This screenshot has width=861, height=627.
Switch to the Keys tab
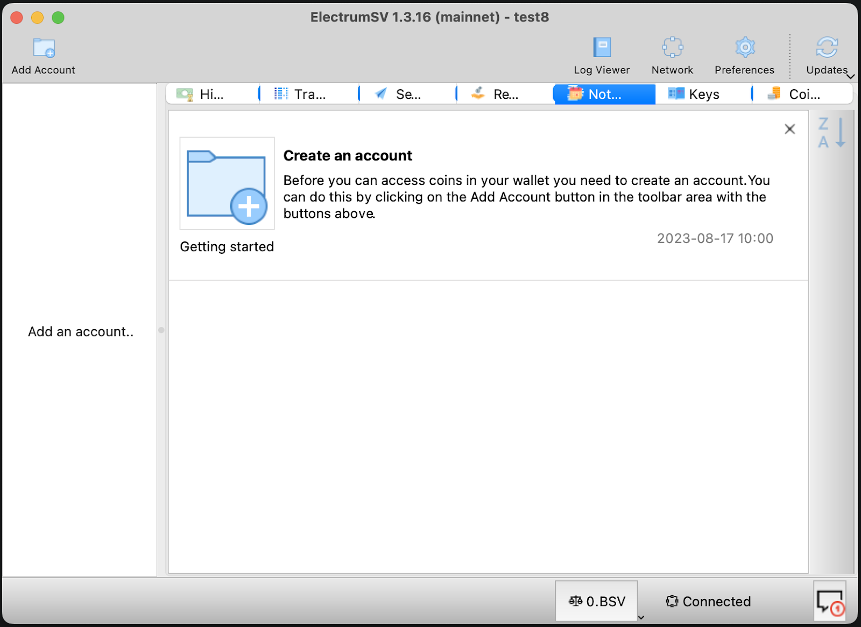703,94
